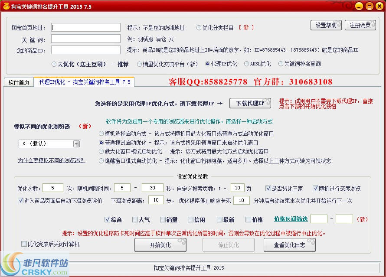
Task: Click the app logo icon in title bar
Action: tap(6, 6)
